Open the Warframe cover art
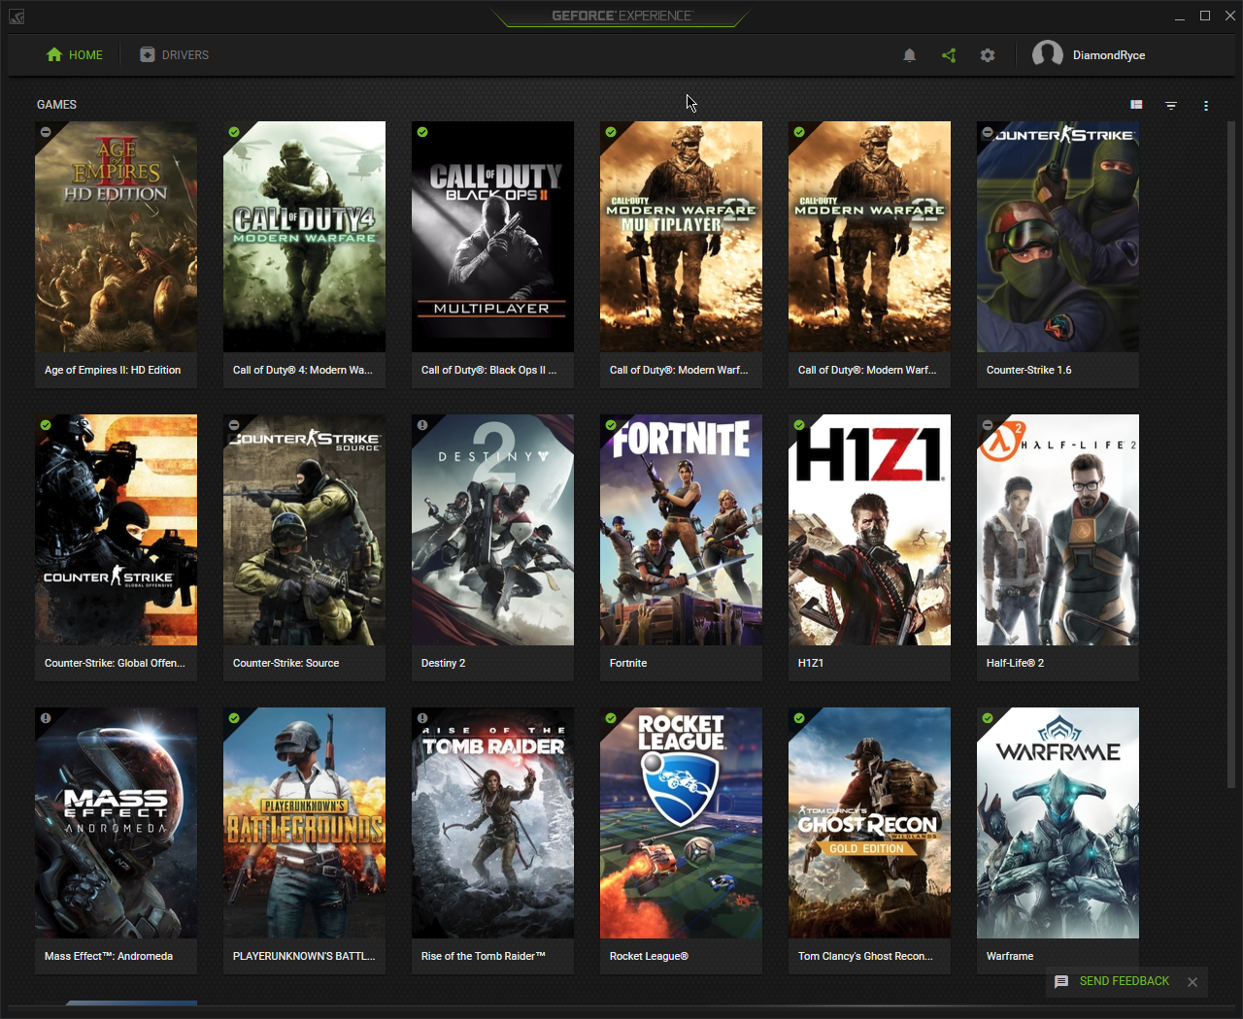This screenshot has height=1019, width=1243. coord(1058,823)
